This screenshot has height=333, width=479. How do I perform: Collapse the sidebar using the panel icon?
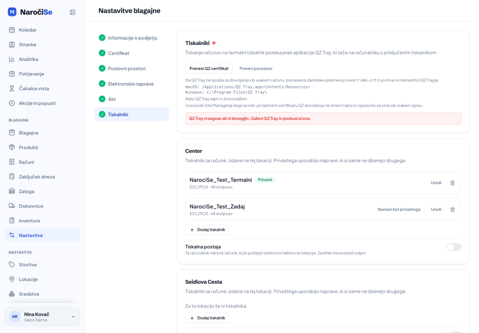tap(73, 12)
